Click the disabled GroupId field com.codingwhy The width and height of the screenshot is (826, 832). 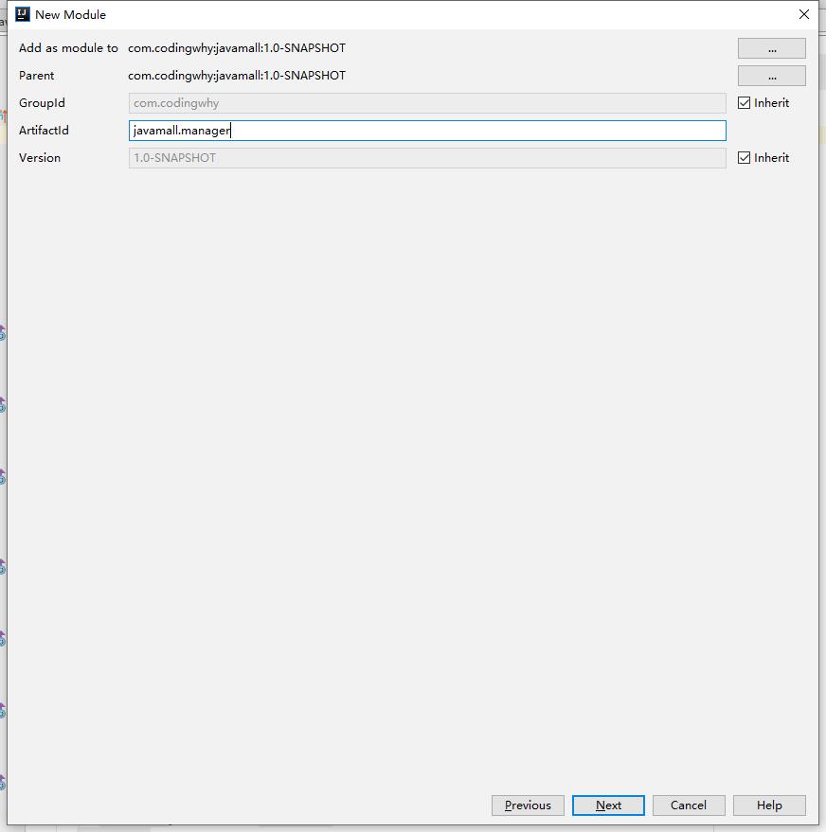click(x=426, y=103)
